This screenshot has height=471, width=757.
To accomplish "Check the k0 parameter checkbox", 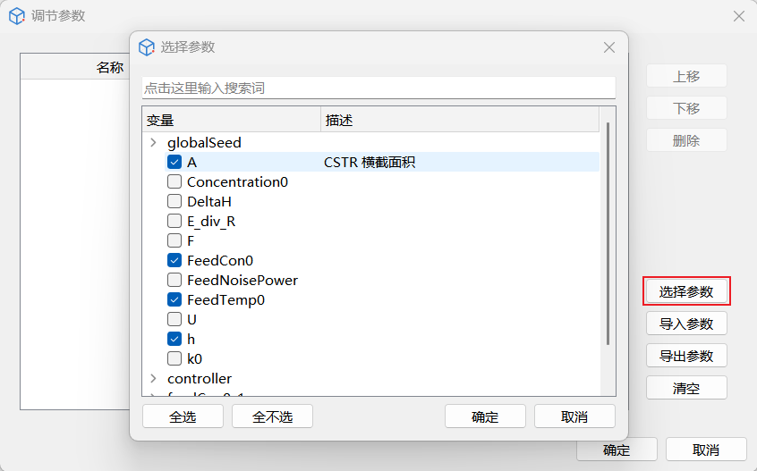I will click(x=174, y=359).
